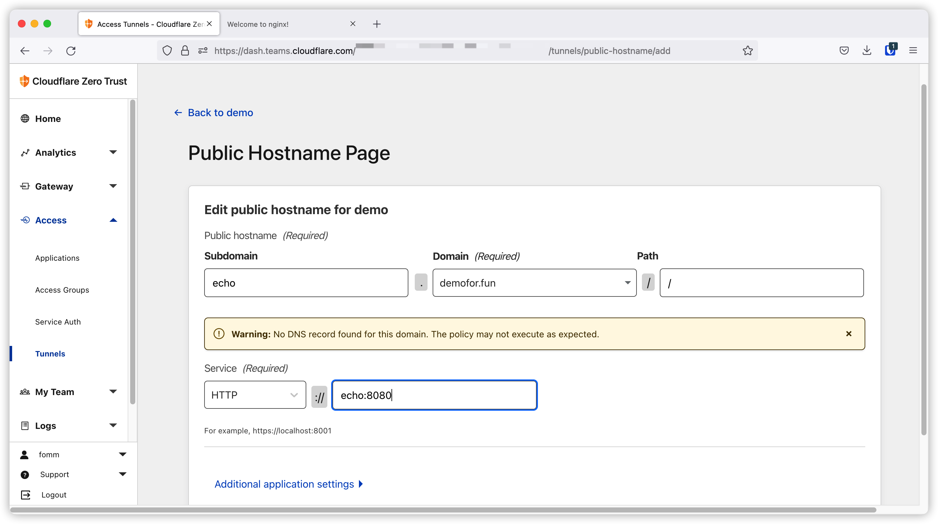The height and width of the screenshot is (524, 938).
Task: Open the Save to Pocket icon
Action: (x=844, y=51)
